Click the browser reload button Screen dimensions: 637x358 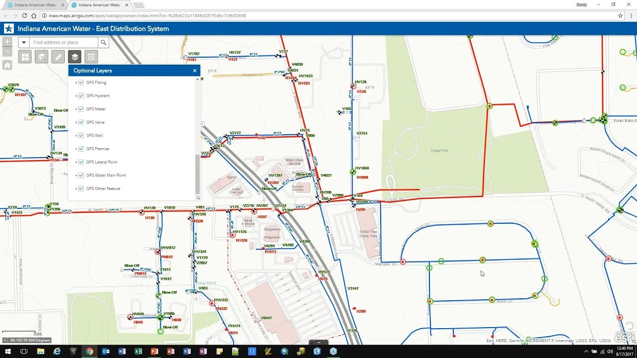coord(25,15)
